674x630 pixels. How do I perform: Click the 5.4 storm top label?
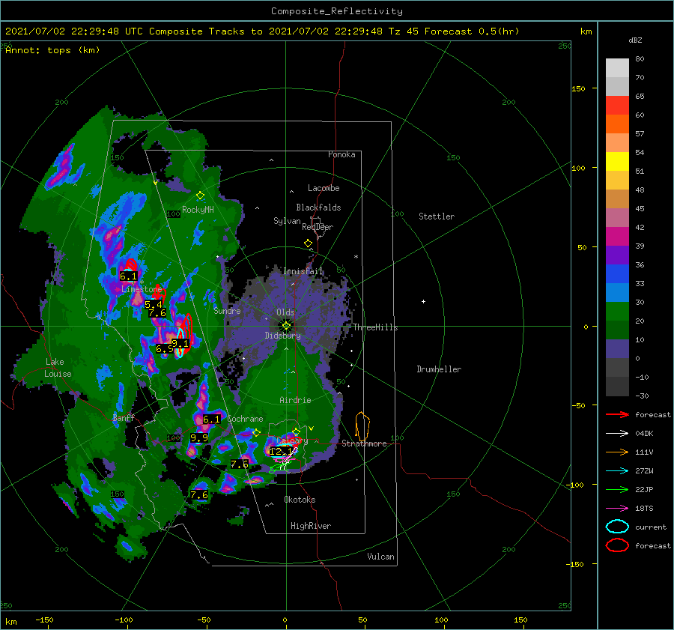(x=154, y=304)
